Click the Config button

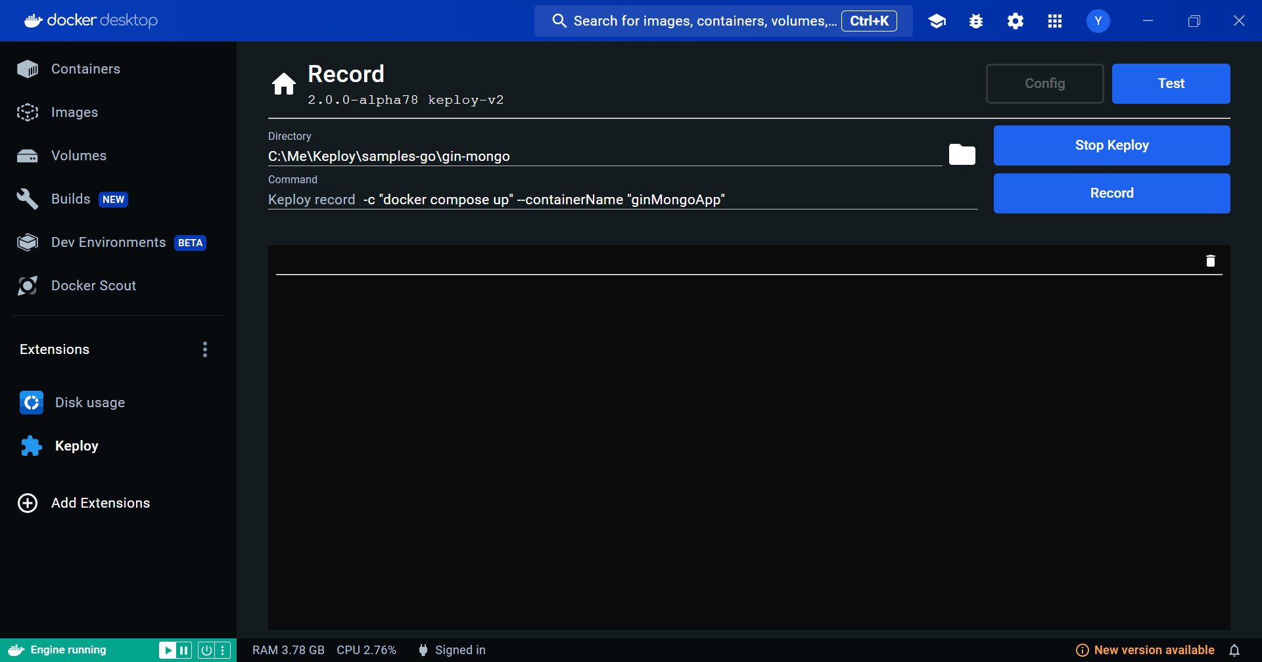click(x=1044, y=83)
